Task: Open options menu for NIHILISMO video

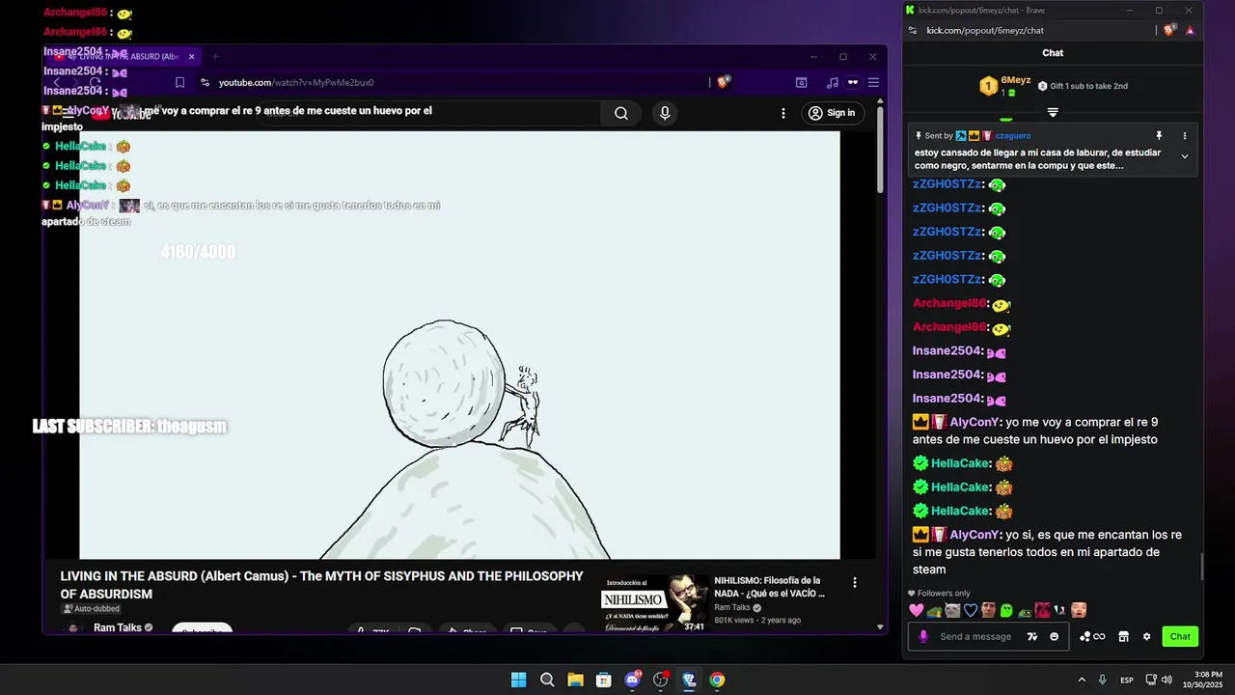Action: (854, 582)
